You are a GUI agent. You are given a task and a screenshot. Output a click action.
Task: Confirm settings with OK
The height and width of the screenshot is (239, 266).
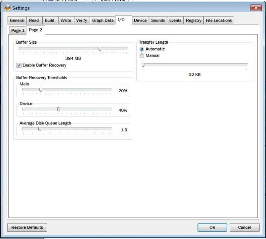click(212, 227)
